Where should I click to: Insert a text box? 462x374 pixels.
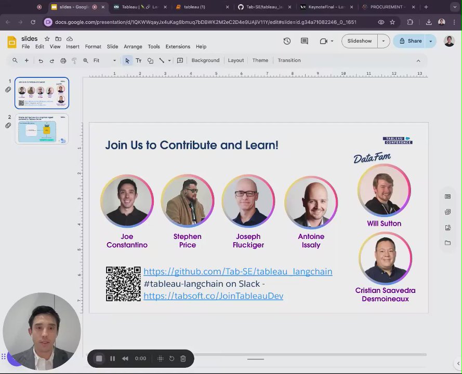[138, 61]
